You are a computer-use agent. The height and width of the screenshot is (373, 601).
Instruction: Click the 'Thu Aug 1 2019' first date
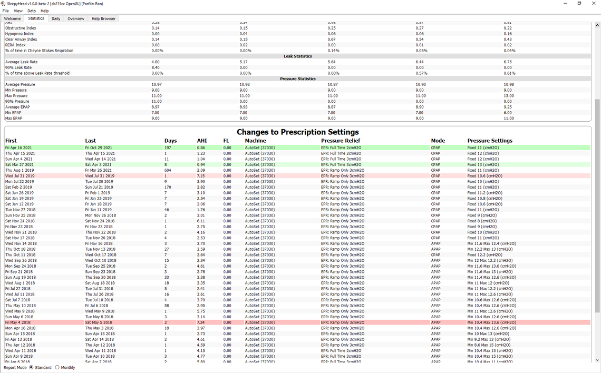tap(20, 170)
